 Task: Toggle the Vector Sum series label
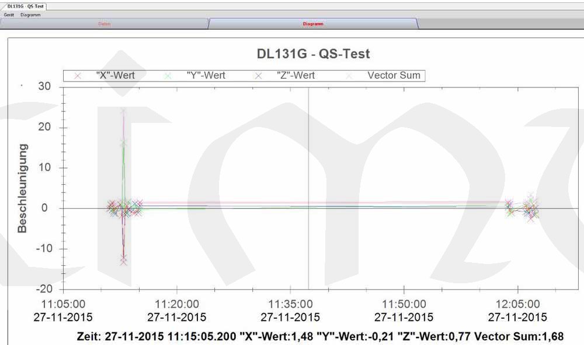point(394,76)
